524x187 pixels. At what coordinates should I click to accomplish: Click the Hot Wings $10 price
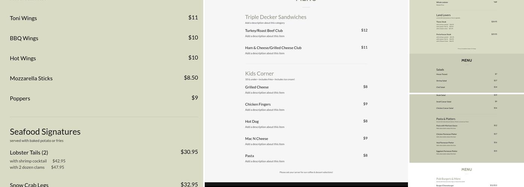click(193, 58)
